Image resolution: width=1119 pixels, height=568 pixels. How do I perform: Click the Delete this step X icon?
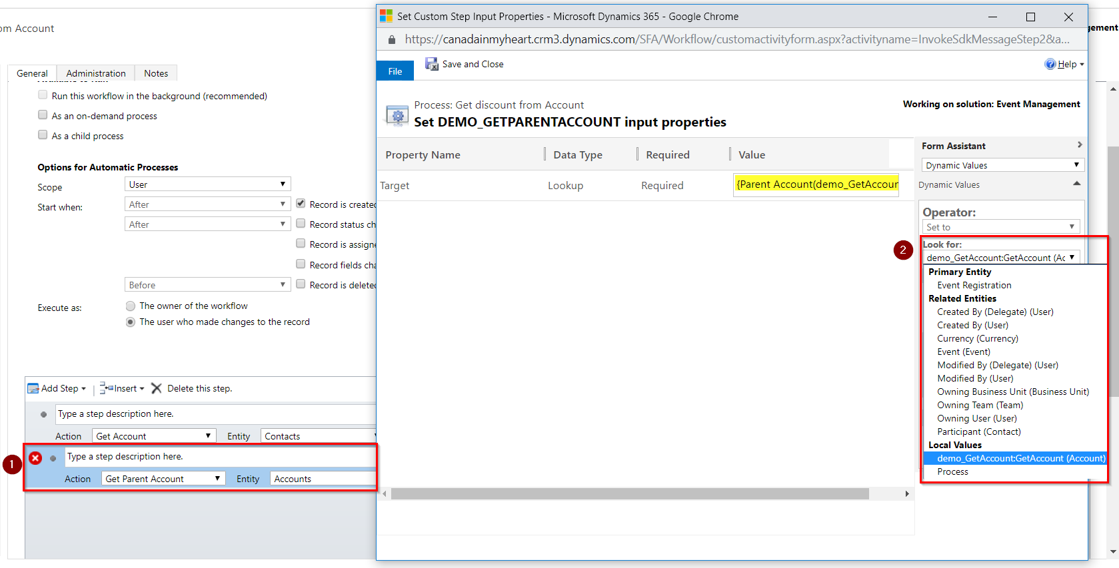[x=157, y=388]
